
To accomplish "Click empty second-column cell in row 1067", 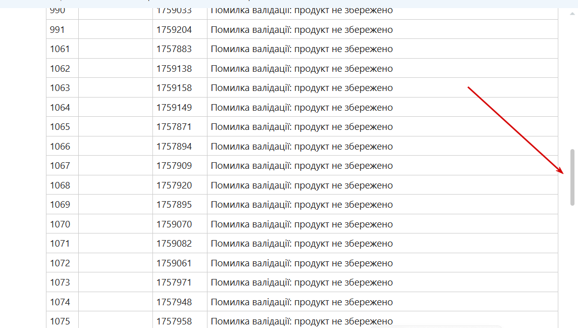I will coord(116,166).
